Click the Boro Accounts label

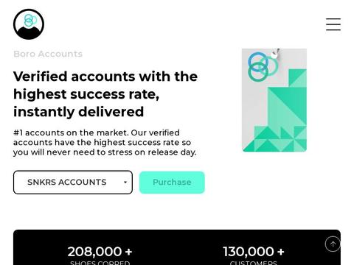tap(48, 54)
